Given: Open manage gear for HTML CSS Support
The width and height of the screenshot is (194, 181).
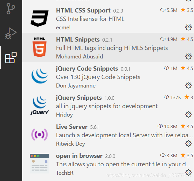Looking at the screenshot, I should (188, 27).
